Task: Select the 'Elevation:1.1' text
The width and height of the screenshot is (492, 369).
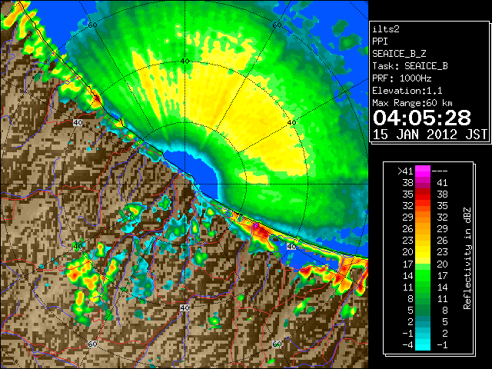Action: point(407,91)
